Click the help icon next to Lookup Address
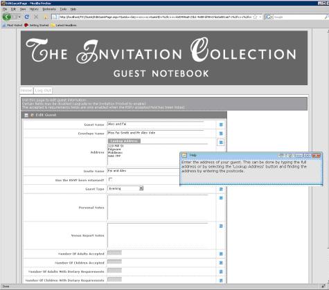The width and height of the screenshot is (329, 290). click(221, 143)
